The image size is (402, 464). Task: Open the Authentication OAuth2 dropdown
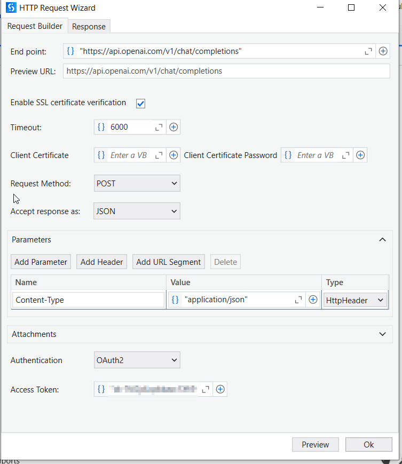coord(137,360)
